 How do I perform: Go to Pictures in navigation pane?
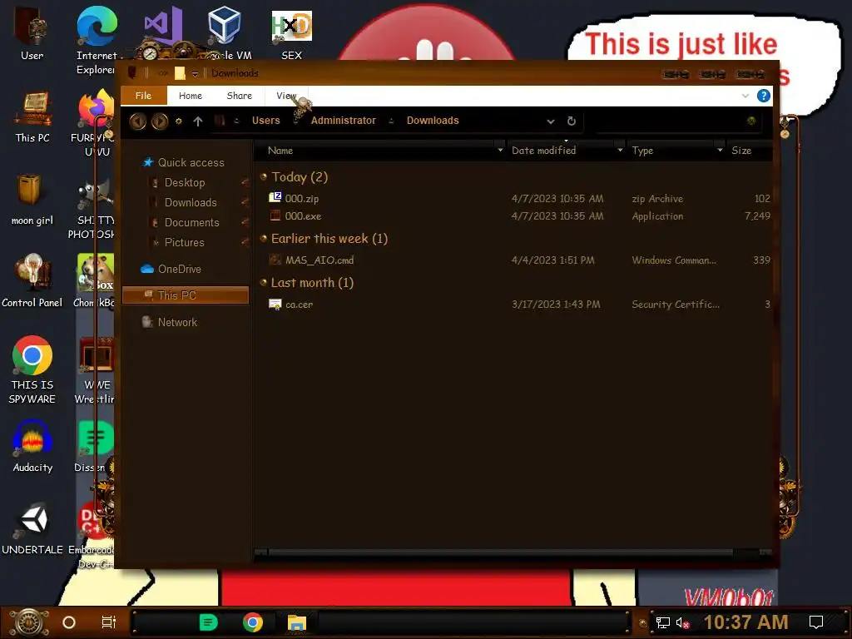(184, 242)
